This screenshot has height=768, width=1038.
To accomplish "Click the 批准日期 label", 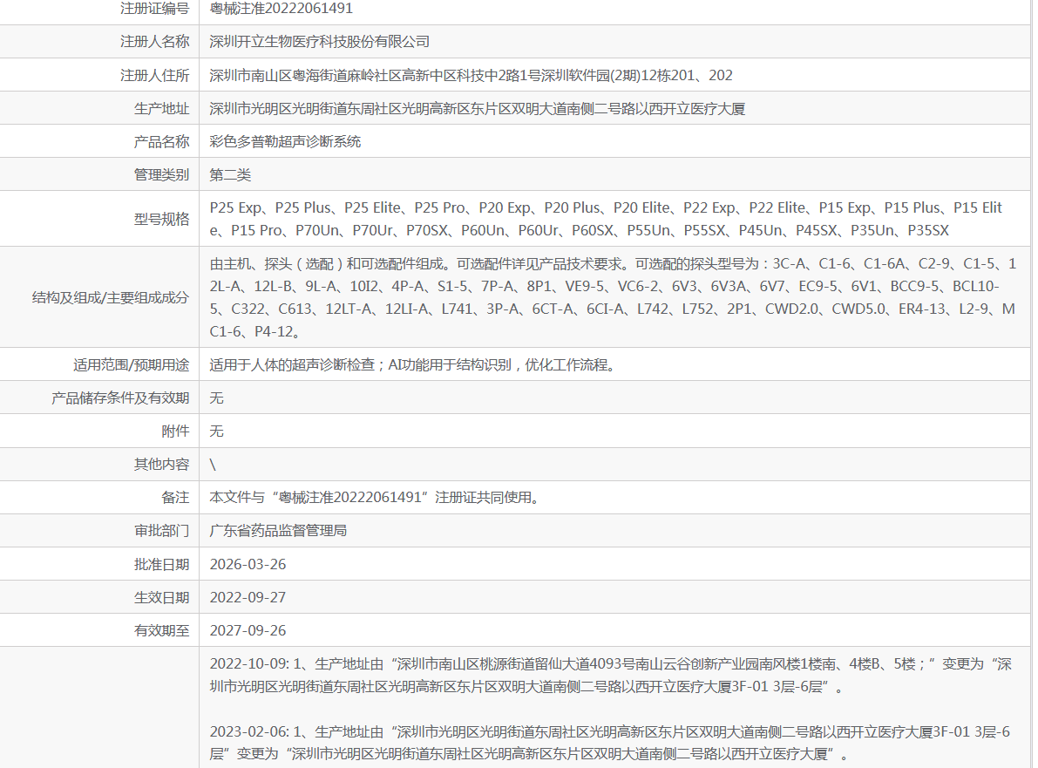I will coord(161,564).
